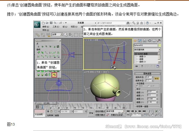This screenshot has height=131, width=189.
Task: Click the first point icon in NURBS toolbox
Action: click(x=38, y=47)
